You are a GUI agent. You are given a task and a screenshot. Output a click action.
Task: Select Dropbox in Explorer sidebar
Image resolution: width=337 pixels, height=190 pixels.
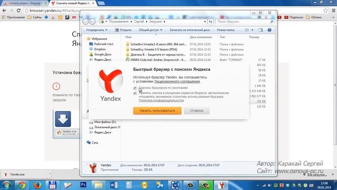(x=100, y=49)
